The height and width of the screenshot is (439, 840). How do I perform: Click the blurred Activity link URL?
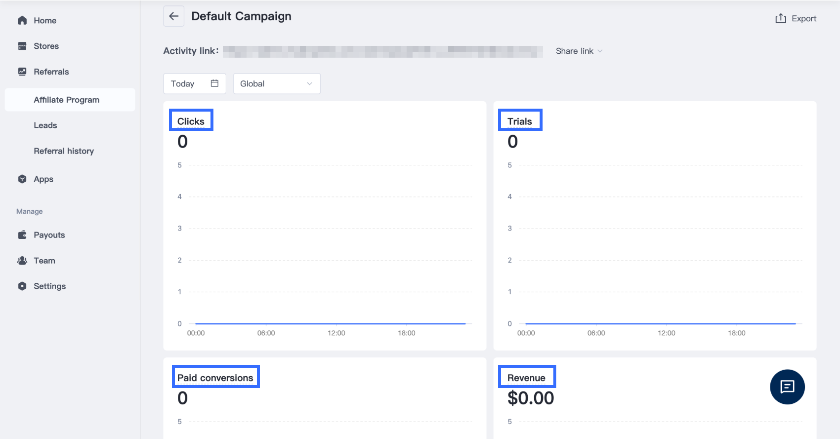(382, 52)
